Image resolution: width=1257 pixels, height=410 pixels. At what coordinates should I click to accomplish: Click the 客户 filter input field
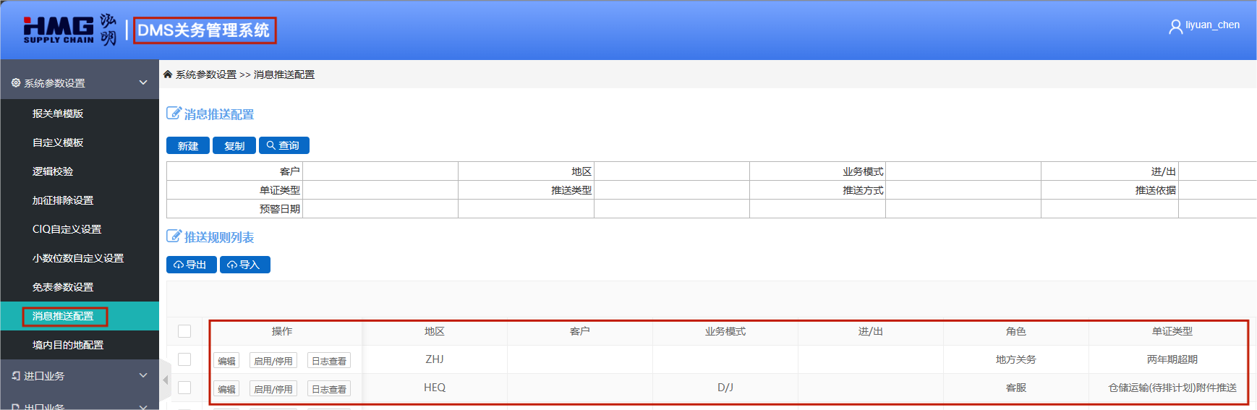[380, 171]
